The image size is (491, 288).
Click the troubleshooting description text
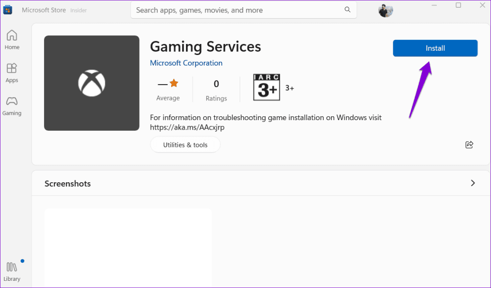pyautogui.click(x=266, y=122)
